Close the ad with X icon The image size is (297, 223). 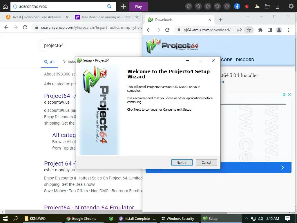[289, 94]
